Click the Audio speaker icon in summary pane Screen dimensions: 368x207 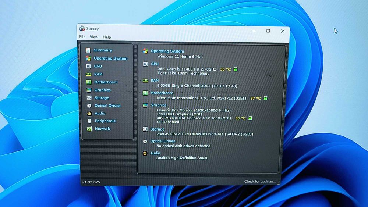[x=145, y=153]
